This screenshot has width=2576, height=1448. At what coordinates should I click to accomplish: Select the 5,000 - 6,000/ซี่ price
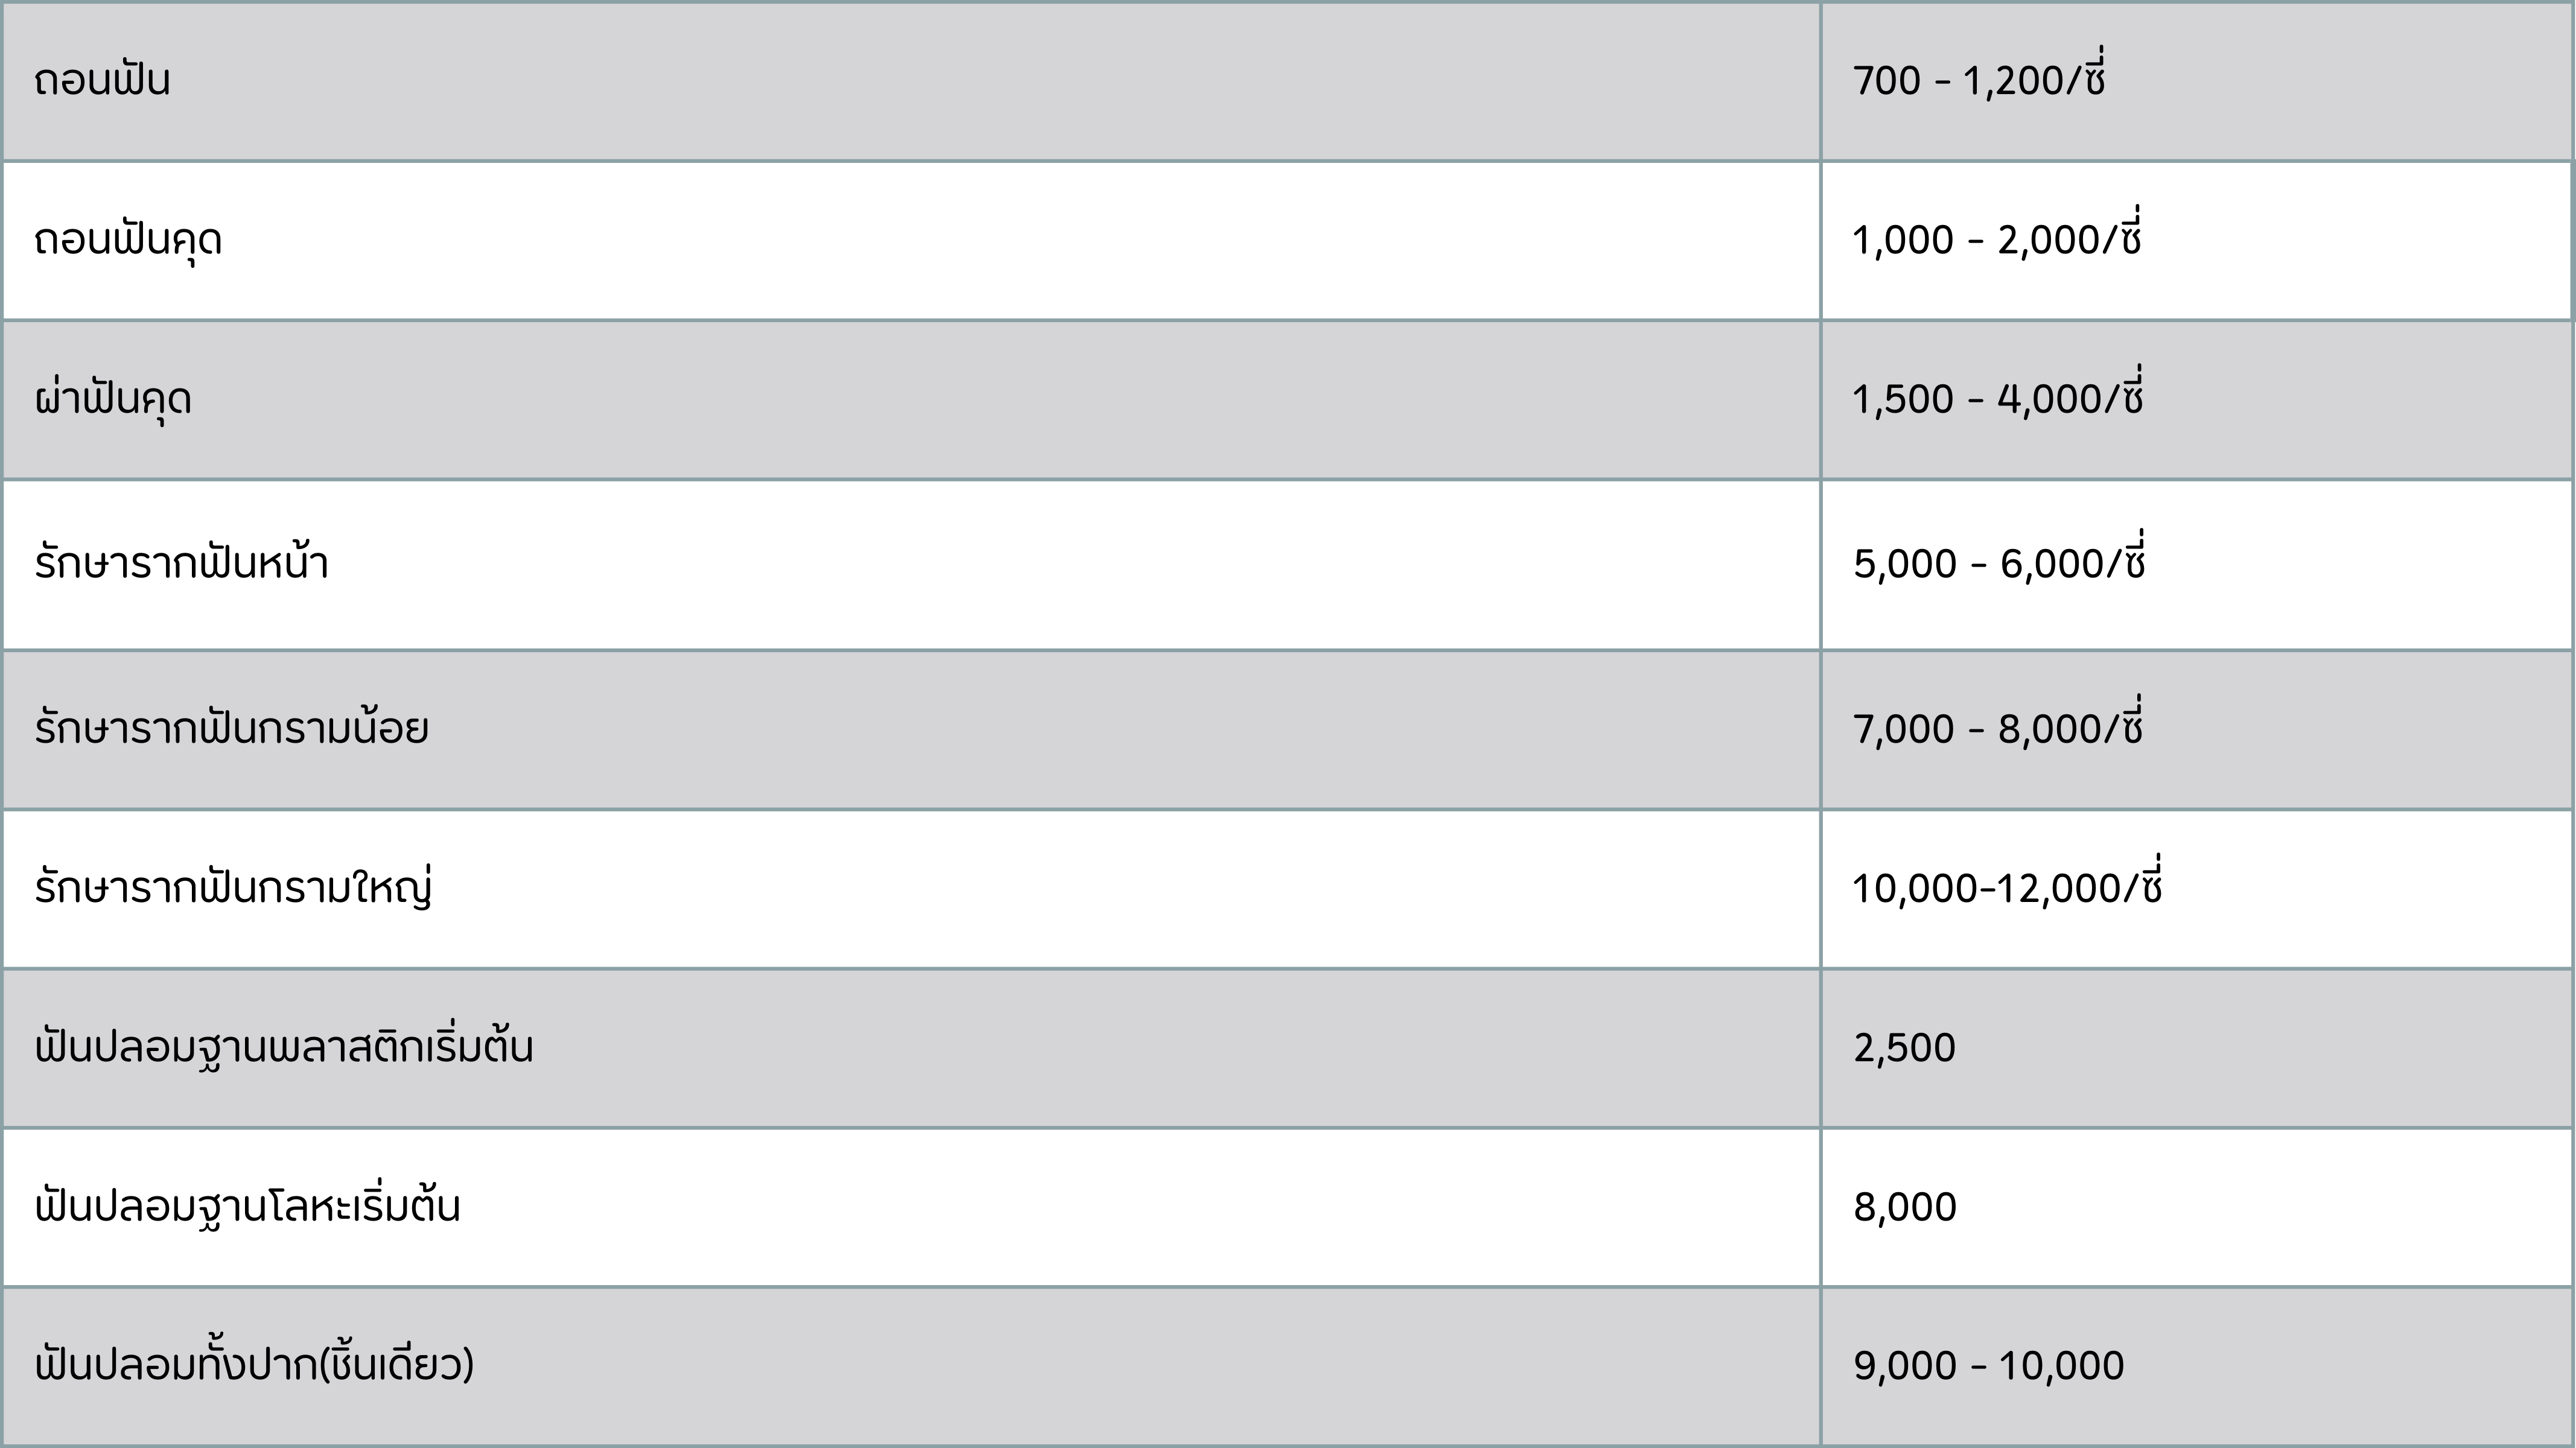[x=1999, y=565]
